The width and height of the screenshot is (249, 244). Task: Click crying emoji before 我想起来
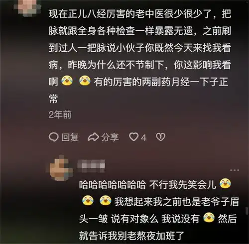click(106, 200)
